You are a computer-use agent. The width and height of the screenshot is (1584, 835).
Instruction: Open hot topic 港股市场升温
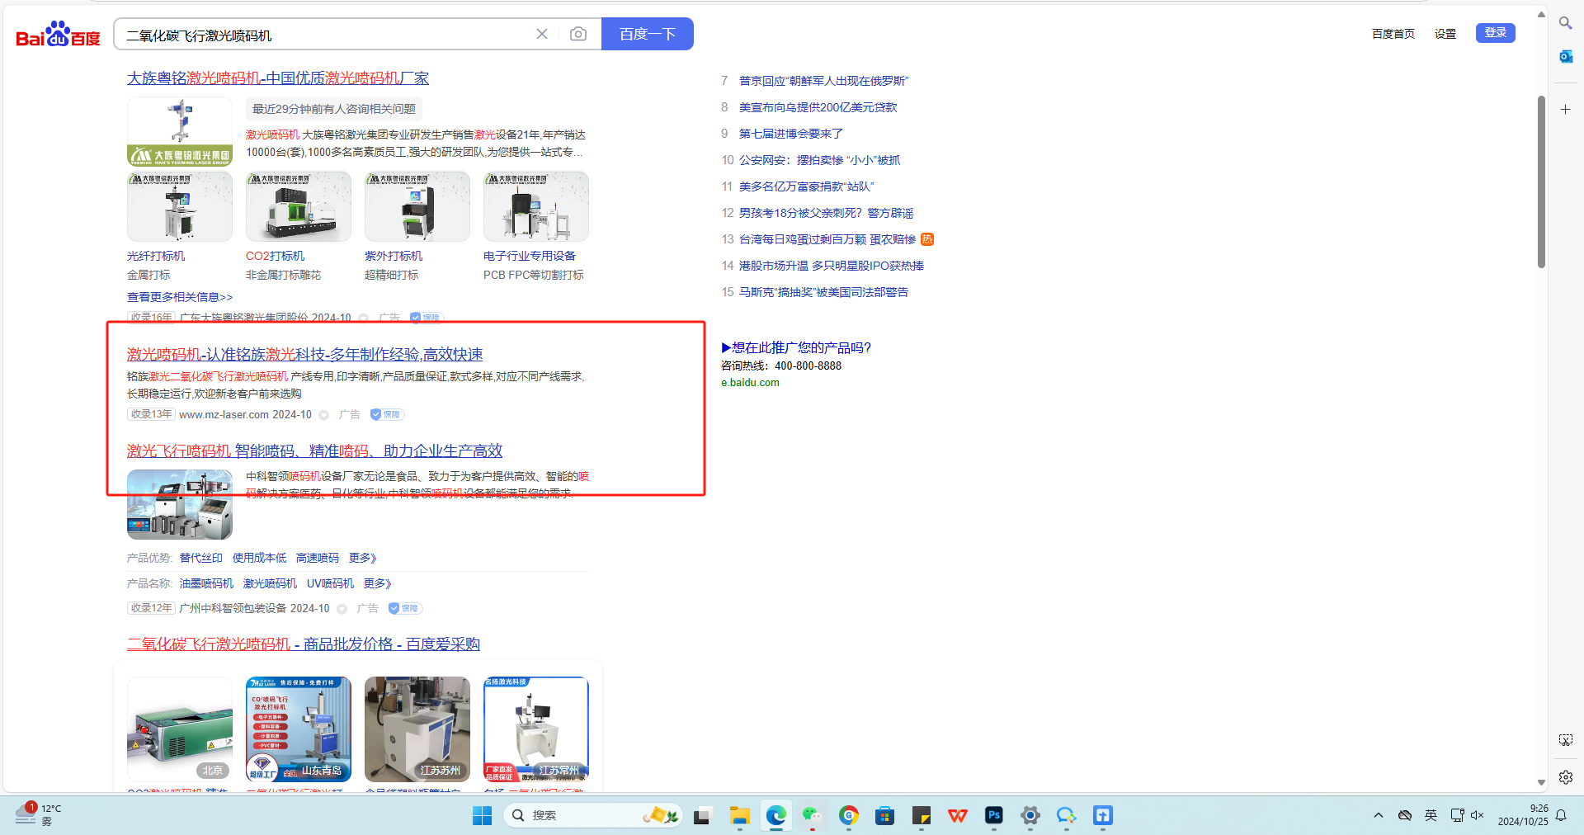832,266
